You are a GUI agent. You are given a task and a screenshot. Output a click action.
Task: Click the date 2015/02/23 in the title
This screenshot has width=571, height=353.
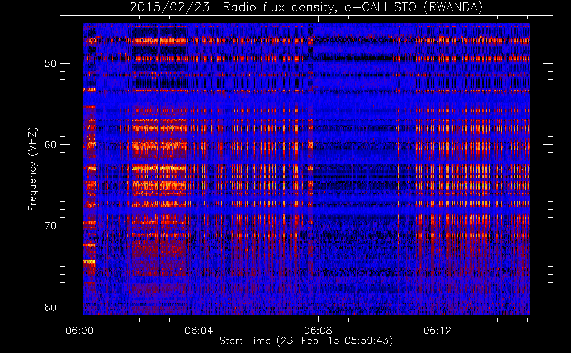tap(170, 7)
